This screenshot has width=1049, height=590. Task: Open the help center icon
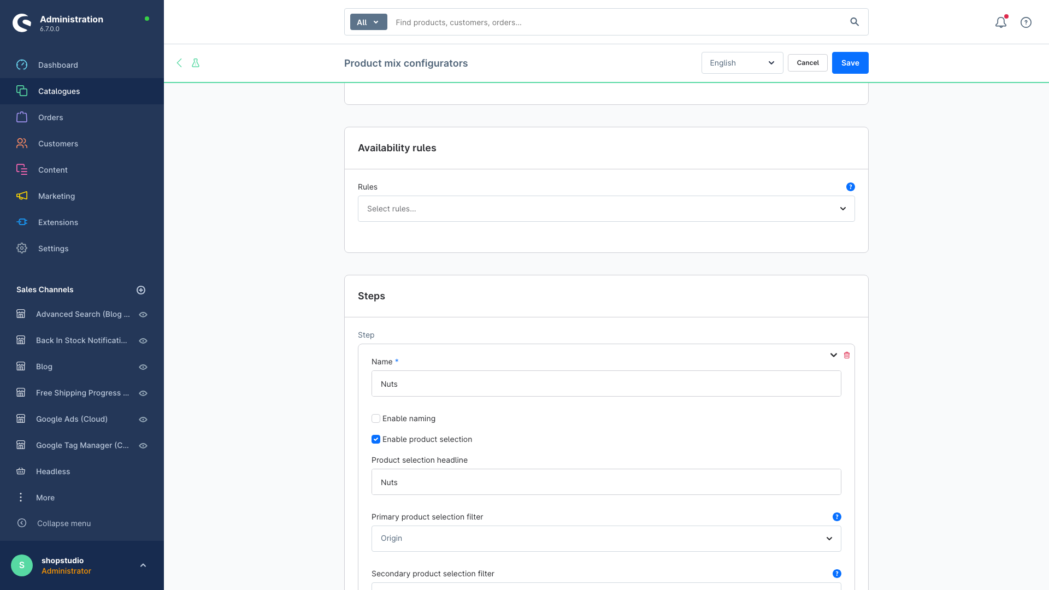1026,22
